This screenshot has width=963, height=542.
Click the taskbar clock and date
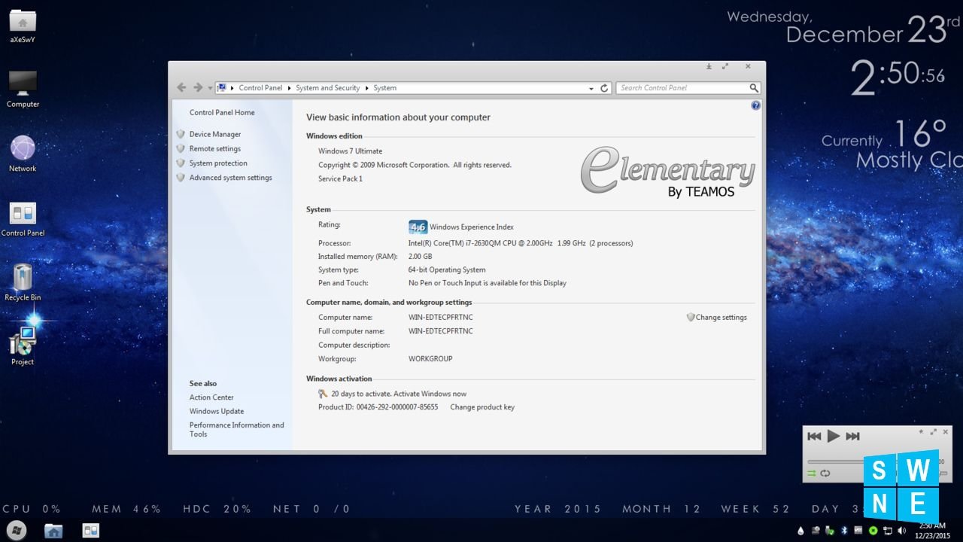pos(932,531)
